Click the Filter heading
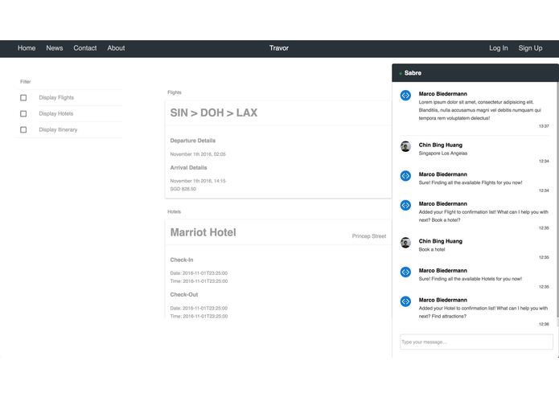The height and width of the screenshot is (397, 559). 25,81
